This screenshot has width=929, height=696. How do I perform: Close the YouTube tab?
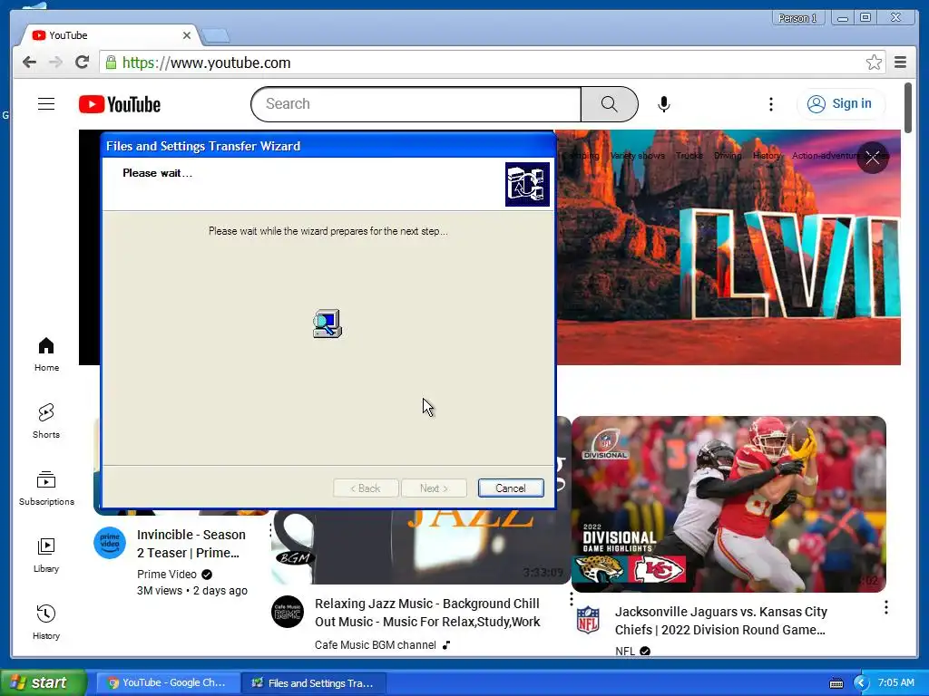point(187,35)
